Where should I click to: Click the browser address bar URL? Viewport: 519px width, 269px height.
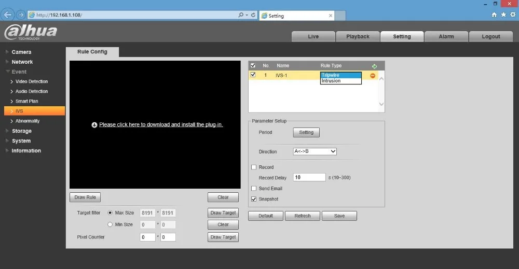pos(59,15)
